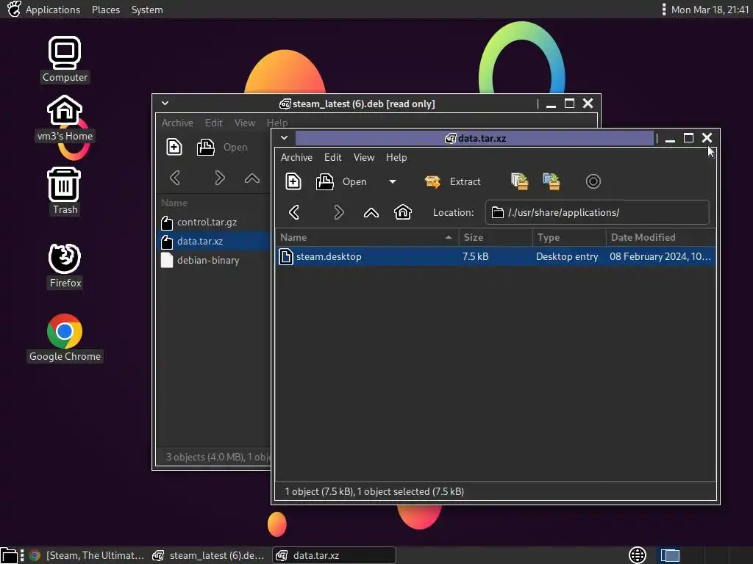753x564 pixels.
Task: Open the System menu in top panel
Action: tap(147, 10)
